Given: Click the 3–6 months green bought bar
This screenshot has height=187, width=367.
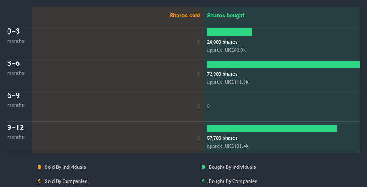Looking at the screenshot, I should tap(283, 64).
